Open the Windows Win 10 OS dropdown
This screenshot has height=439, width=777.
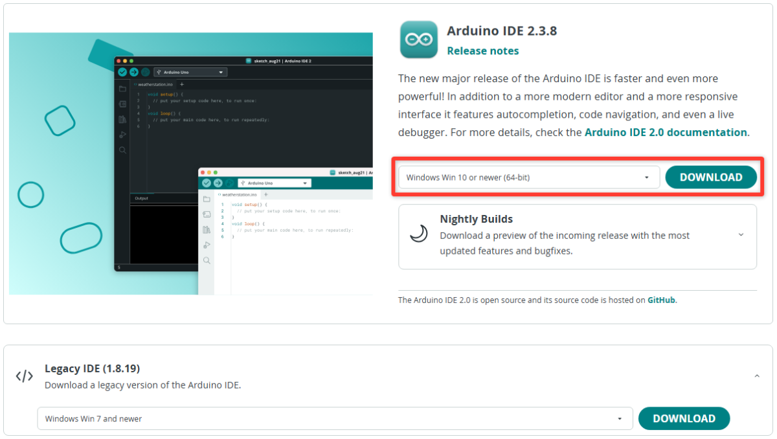tap(528, 177)
